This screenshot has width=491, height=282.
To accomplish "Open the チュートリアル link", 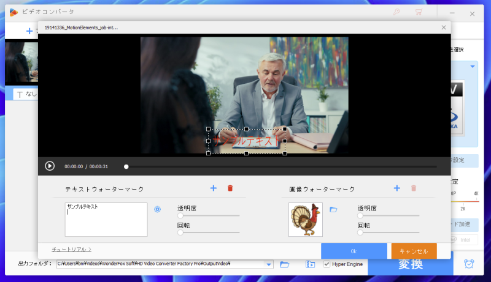I will click(x=71, y=250).
